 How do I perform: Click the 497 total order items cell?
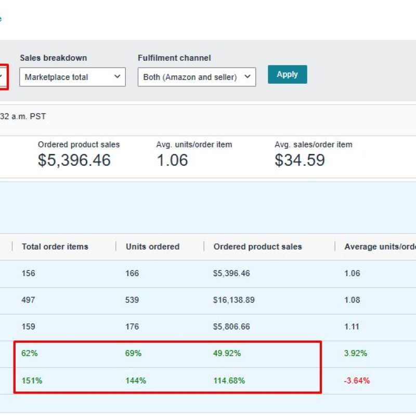pos(29,300)
